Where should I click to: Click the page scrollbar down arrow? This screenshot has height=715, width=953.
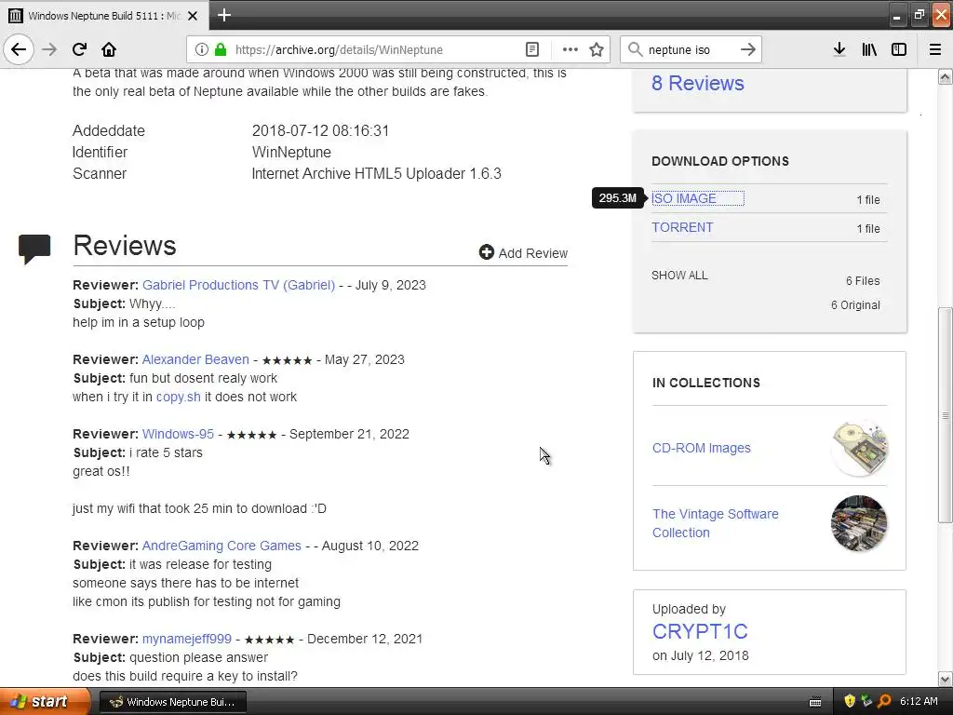(x=946, y=679)
